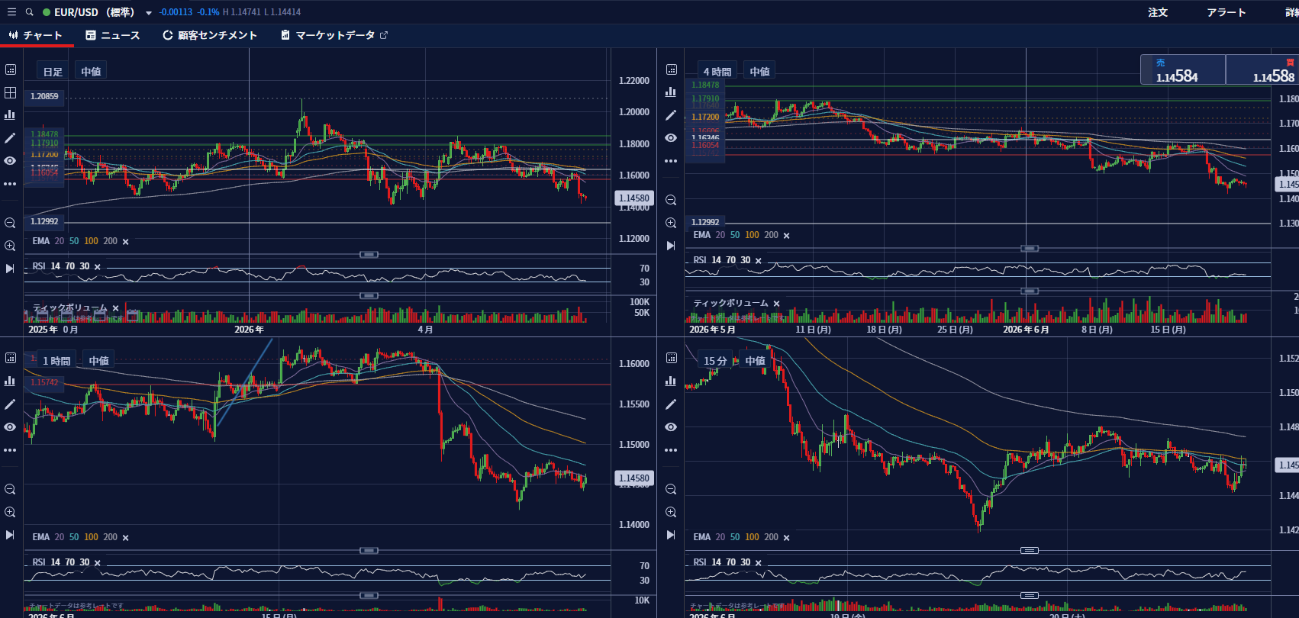Click the アラート button in header

[x=1226, y=12]
